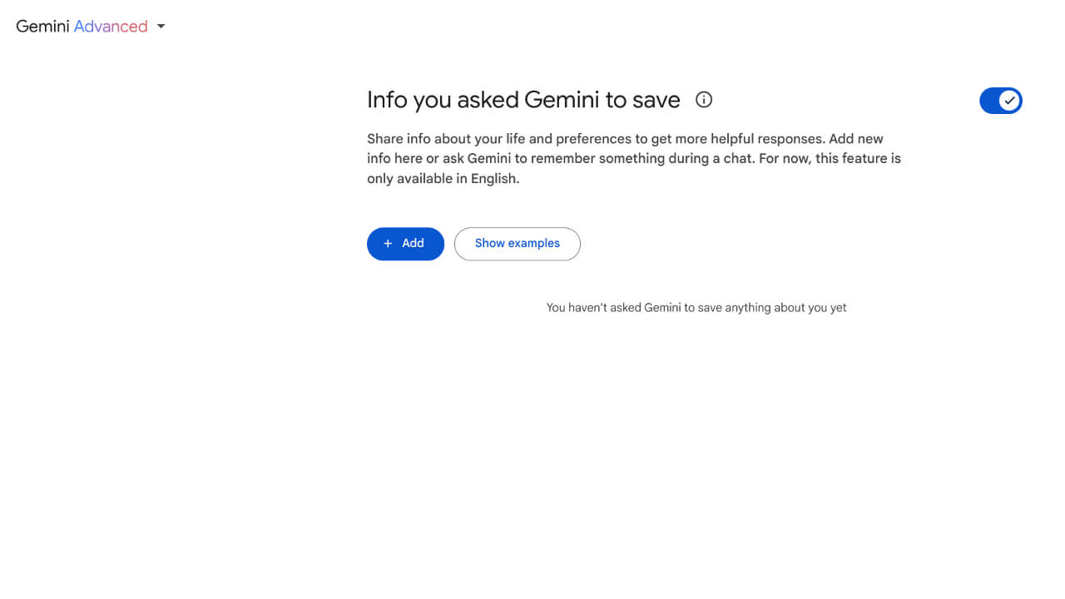Click the tooltip icon after 'Info you asked Gemini to save'
1065x599 pixels.
click(703, 100)
